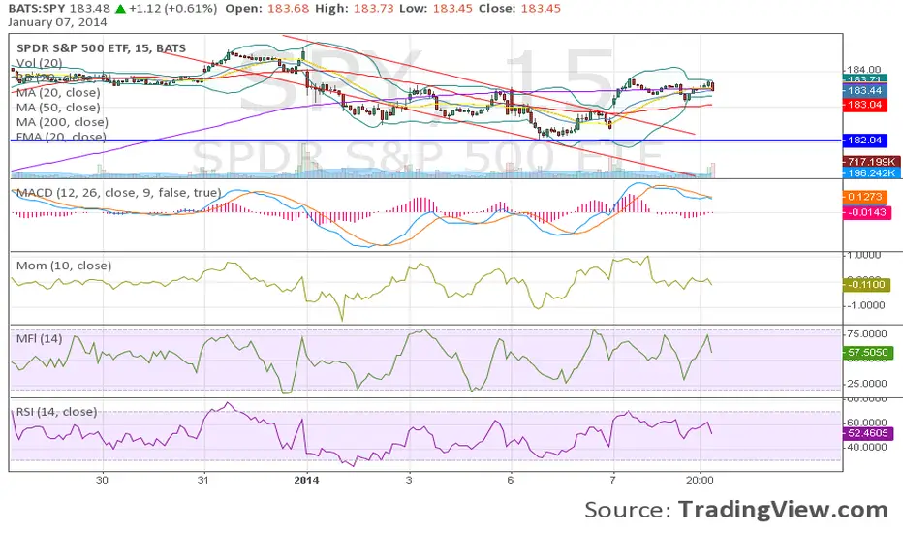The height and width of the screenshot is (533, 903).
Task: Click the green up-arrow change indicator
Action: (120, 9)
